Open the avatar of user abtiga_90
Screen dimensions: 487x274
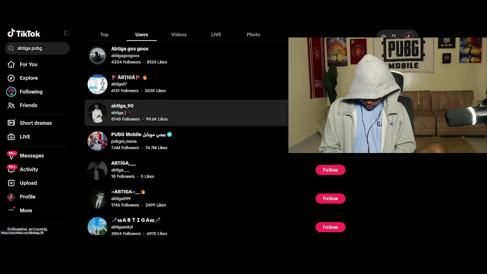pyautogui.click(x=97, y=113)
